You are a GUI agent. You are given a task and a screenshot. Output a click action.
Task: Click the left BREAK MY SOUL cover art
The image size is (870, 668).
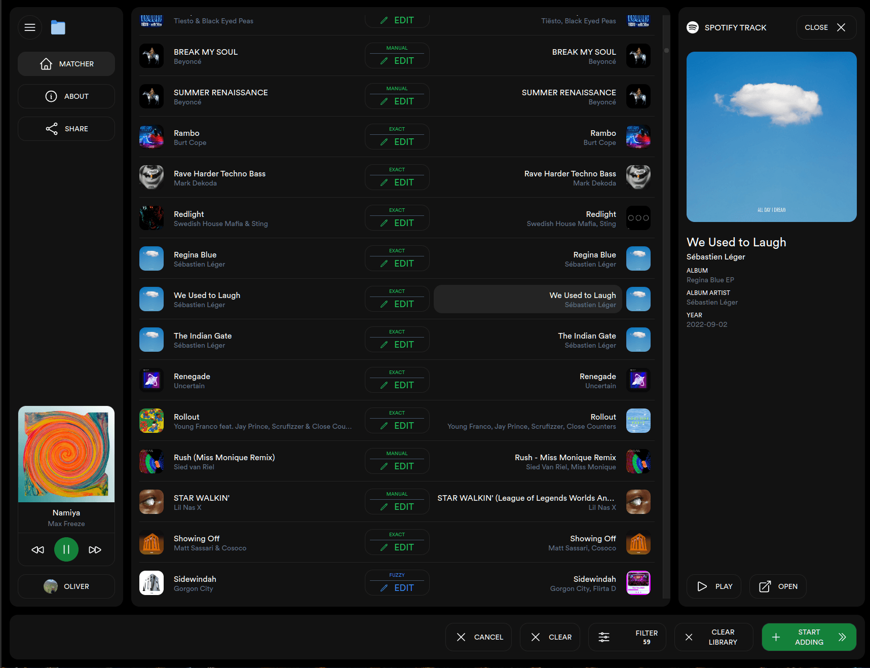pyautogui.click(x=152, y=56)
